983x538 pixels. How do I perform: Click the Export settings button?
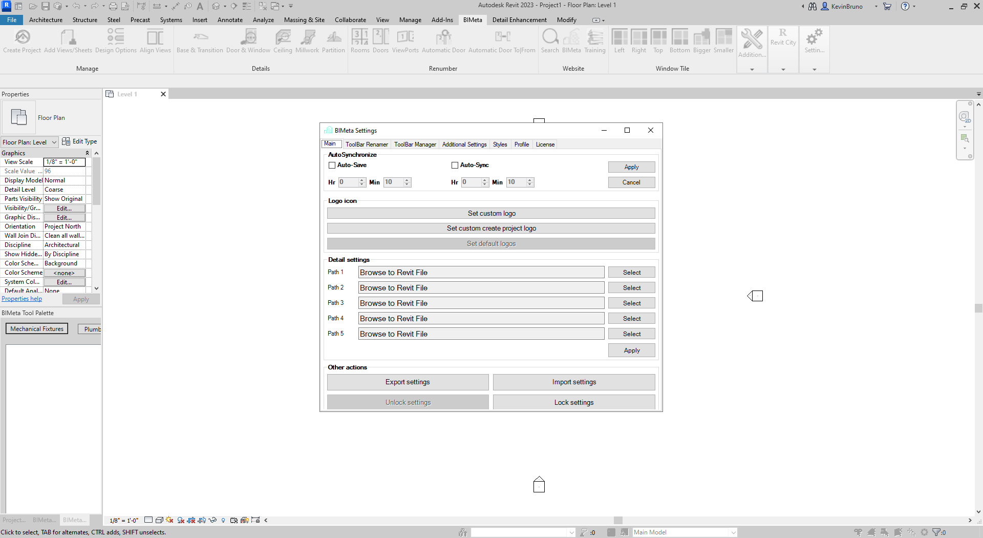[x=408, y=382]
